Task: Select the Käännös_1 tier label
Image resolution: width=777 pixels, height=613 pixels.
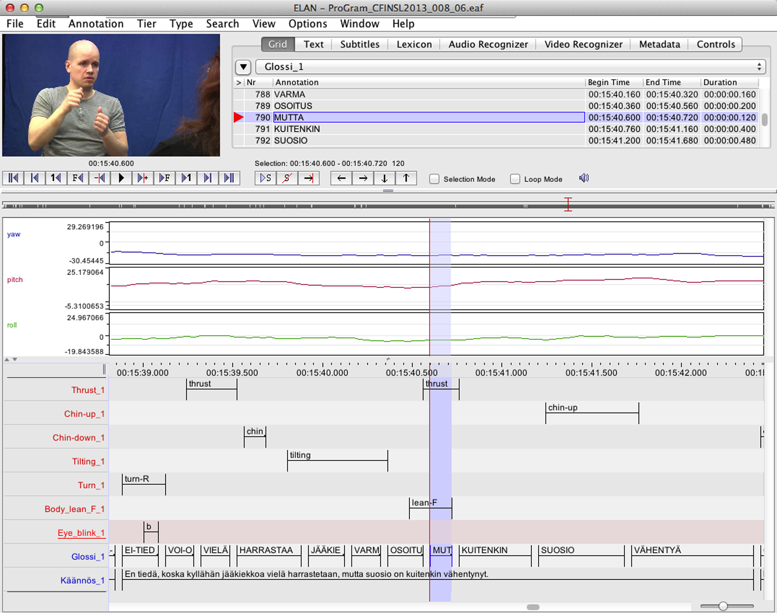Action: point(83,580)
